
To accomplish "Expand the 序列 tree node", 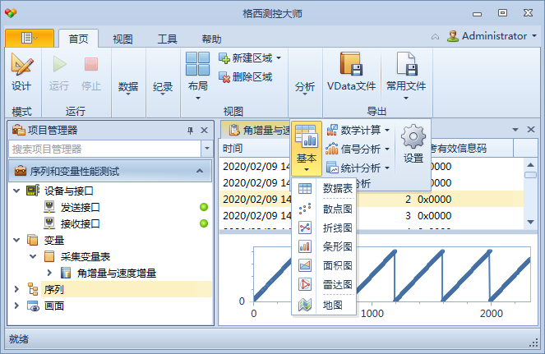I will click(x=16, y=289).
